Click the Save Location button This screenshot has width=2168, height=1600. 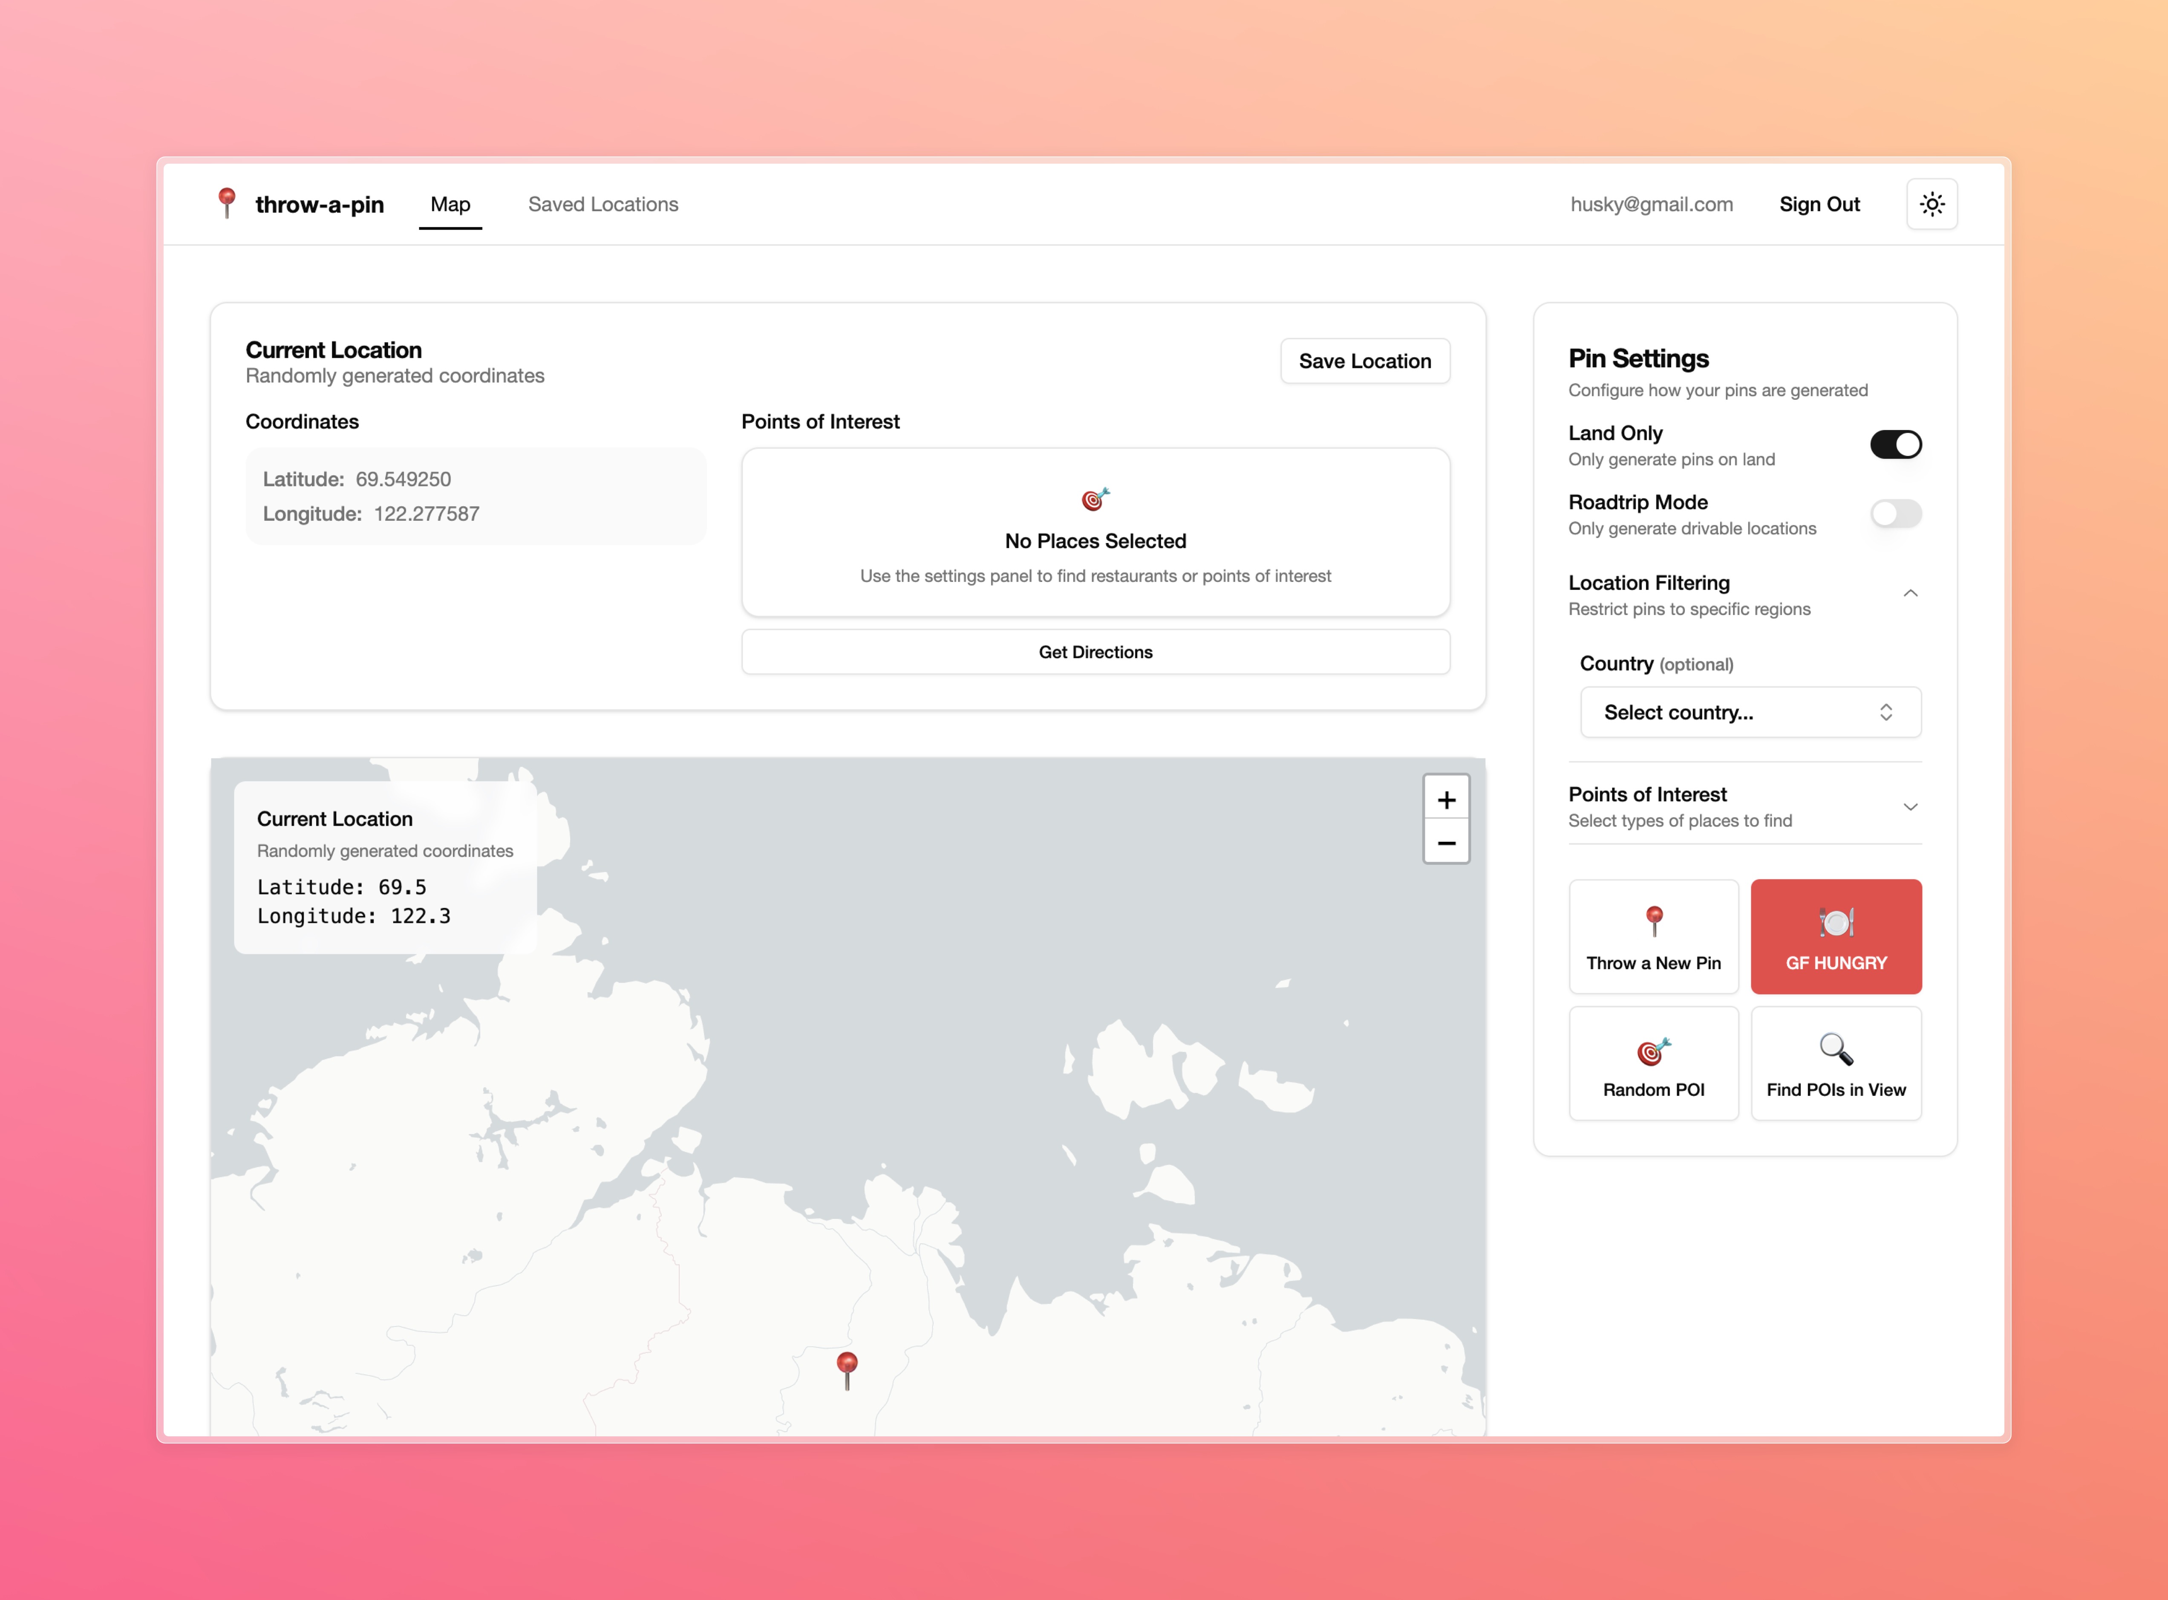tap(1364, 361)
